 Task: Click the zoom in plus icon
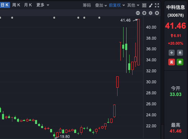[x=144, y=13]
